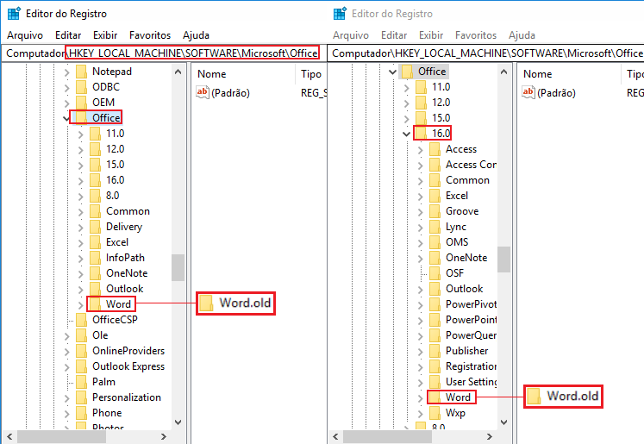The width and height of the screenshot is (644, 444).
Task: Expand the 16.0 key in left tree
Action: 80,181
